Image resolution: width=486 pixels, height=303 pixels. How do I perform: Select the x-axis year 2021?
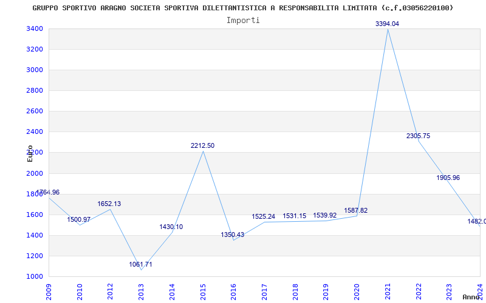(388, 291)
